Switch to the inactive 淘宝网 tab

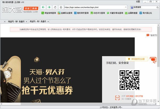tap(16, 21)
